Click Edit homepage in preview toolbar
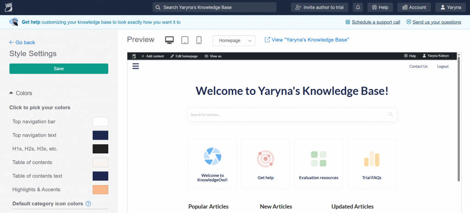The image size is (470, 213). coord(184,56)
